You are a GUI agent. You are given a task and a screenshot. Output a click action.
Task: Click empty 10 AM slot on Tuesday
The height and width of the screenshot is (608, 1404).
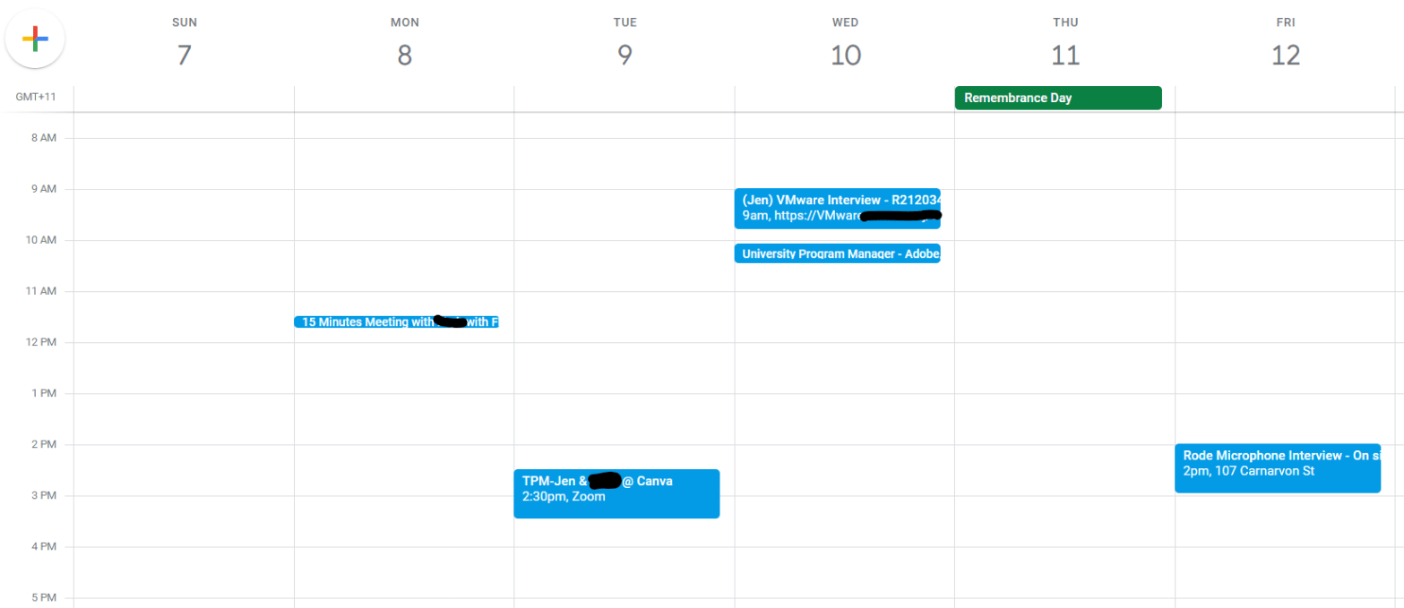624,265
